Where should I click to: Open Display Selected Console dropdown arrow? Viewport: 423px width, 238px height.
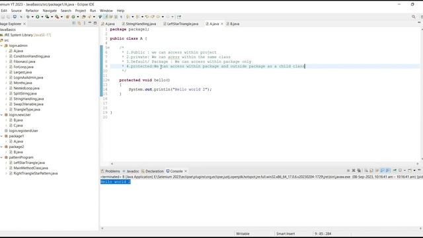coord(404,171)
